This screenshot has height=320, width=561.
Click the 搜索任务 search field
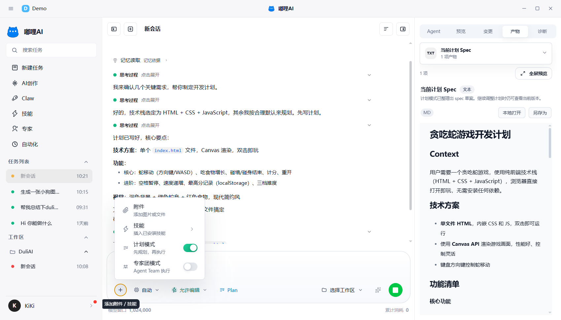[51, 50]
